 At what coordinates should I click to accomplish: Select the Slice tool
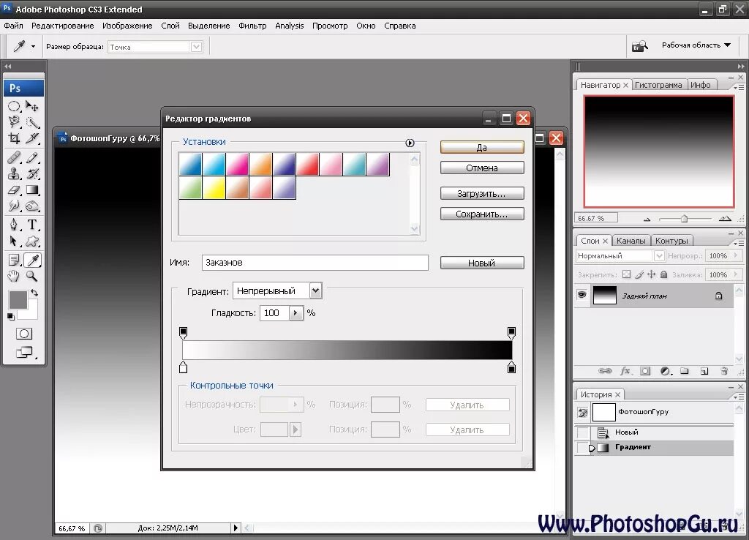32,138
